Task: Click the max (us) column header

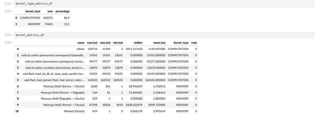Action: coord(105,43)
